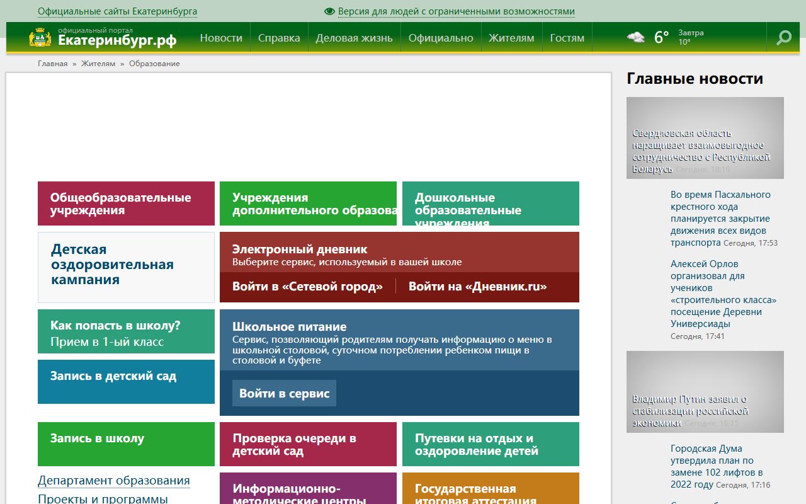Open Свердловская область news thumbnail
Screen dimensions: 806x504
click(x=705, y=138)
